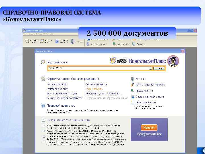Open the Комментарии законодательства section link

[64, 98]
